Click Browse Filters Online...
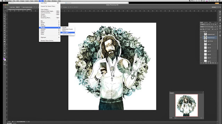Image resolution: width=222 pixels, height=124 pixels. point(50,41)
